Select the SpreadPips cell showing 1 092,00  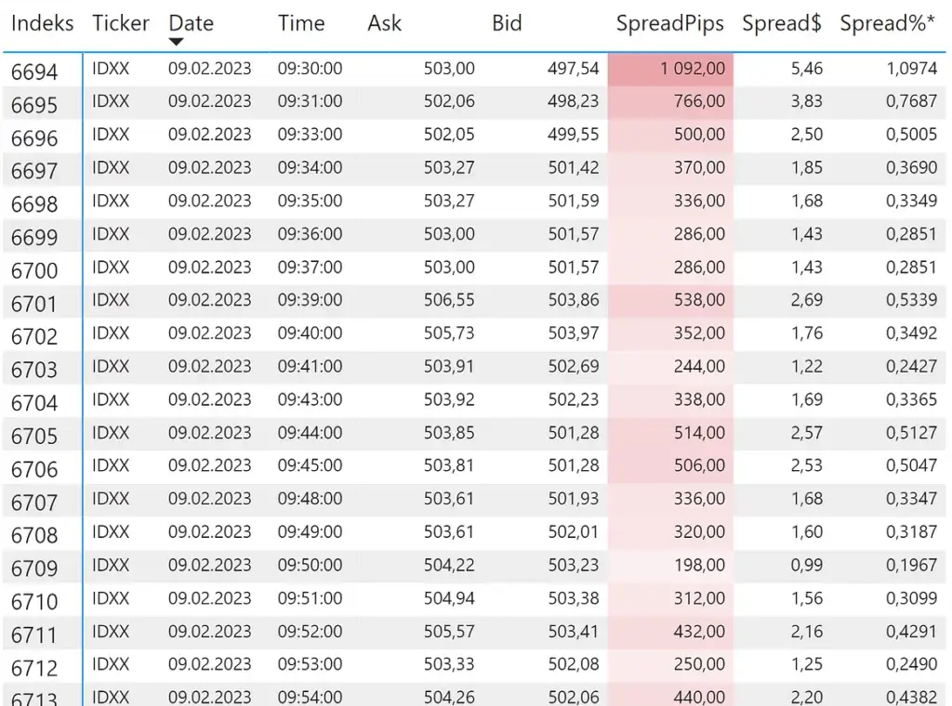670,69
